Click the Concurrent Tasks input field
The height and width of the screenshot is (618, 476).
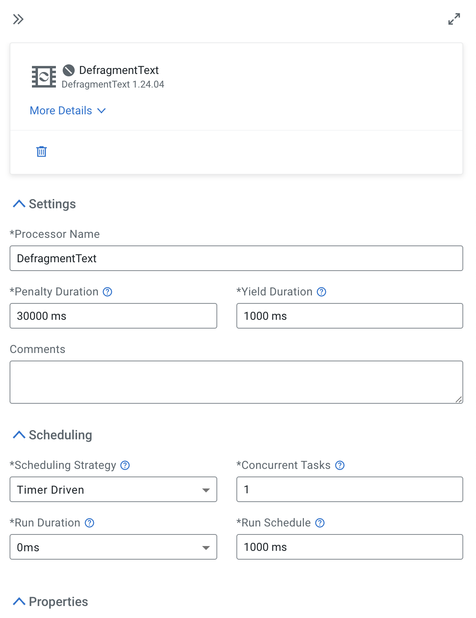349,489
